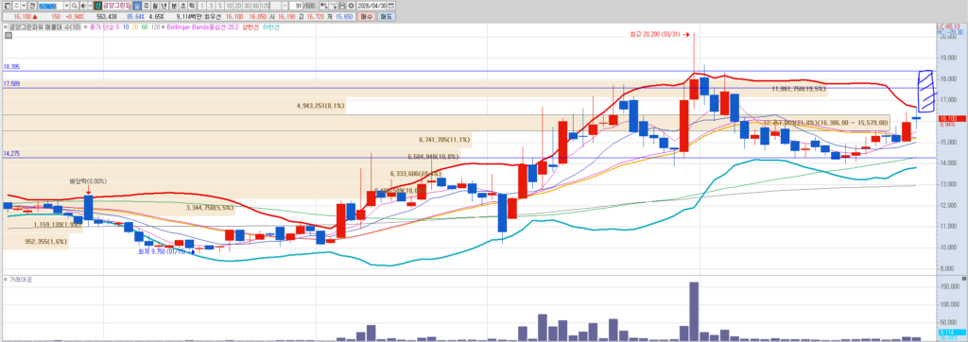This screenshot has height=342, width=968.
Task: Click the top-left chart window icon
Action: point(7,6)
